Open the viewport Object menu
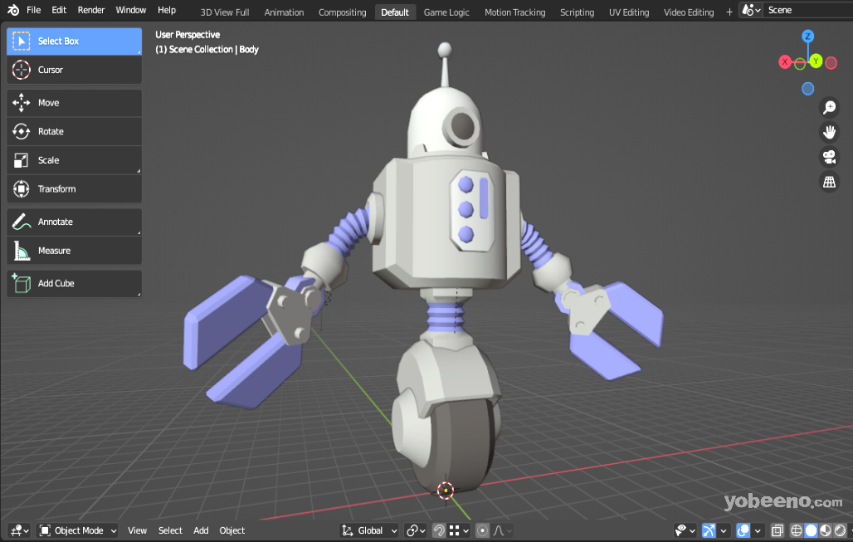This screenshot has width=853, height=542. point(232,530)
